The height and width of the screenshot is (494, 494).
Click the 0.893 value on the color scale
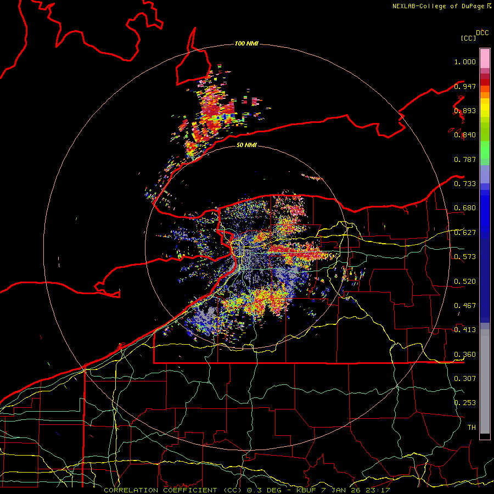(465, 110)
